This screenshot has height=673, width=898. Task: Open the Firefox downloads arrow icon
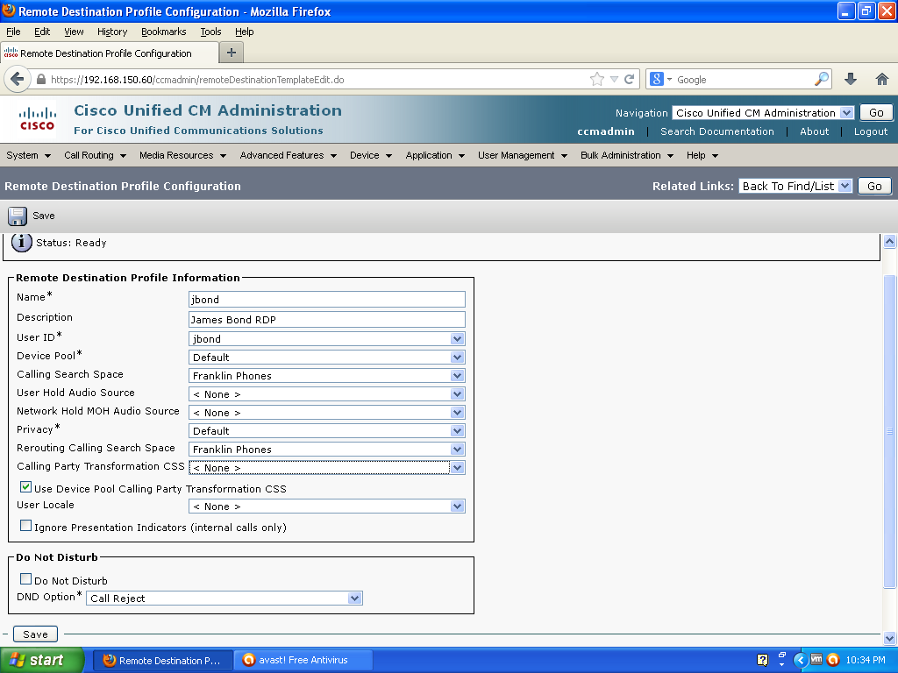pos(851,79)
